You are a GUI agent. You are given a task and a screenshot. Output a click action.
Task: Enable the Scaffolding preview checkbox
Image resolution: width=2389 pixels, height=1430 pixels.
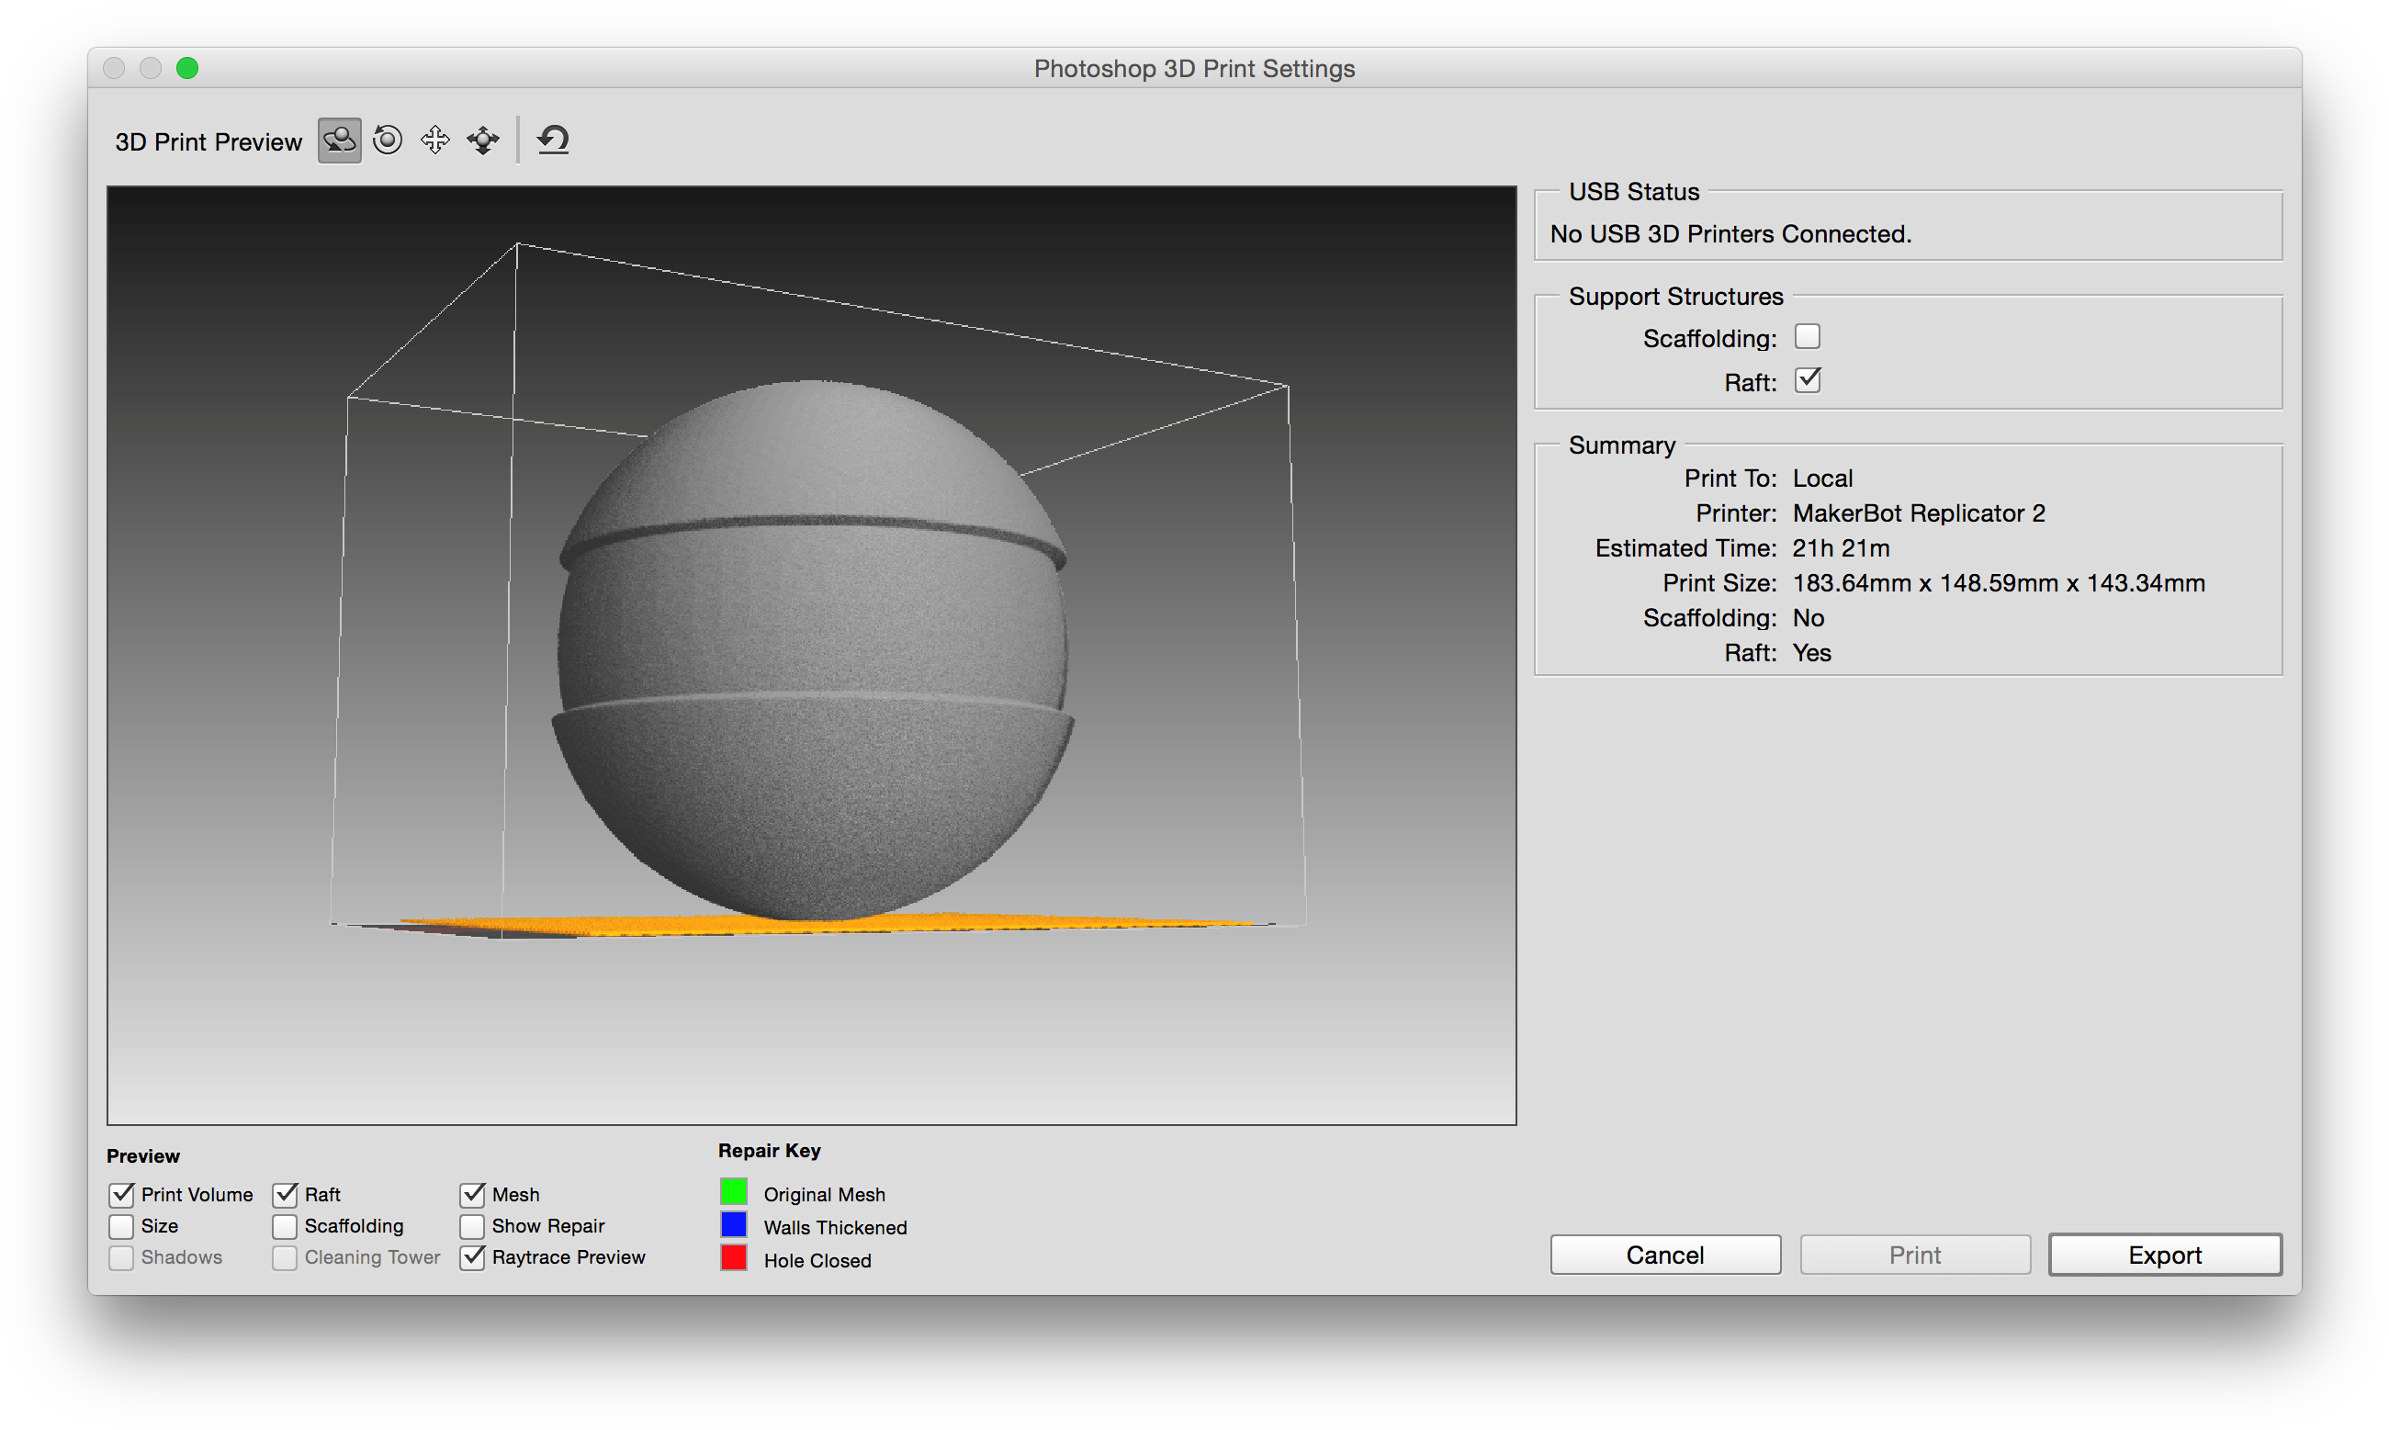285,1226
